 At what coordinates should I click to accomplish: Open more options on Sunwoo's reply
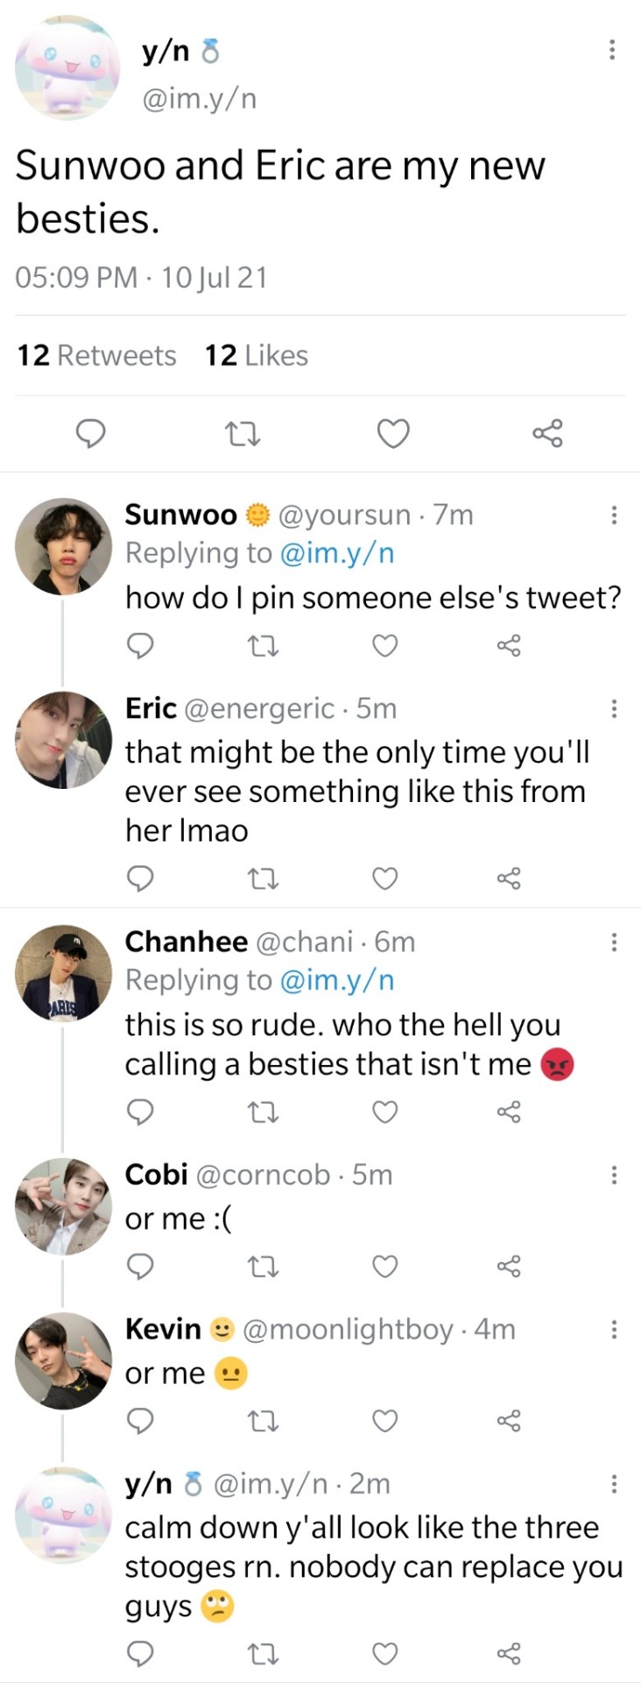(614, 515)
